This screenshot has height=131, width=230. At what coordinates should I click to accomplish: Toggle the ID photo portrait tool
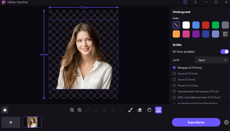point(158,110)
